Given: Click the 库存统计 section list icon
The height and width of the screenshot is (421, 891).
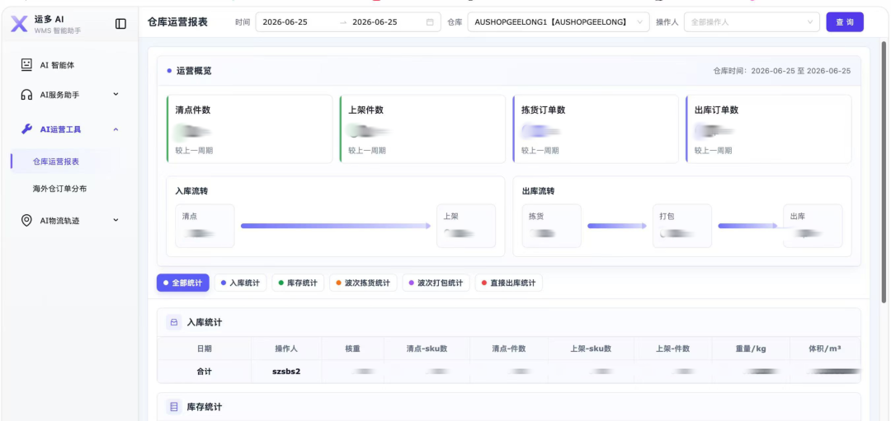Looking at the screenshot, I should tap(173, 407).
